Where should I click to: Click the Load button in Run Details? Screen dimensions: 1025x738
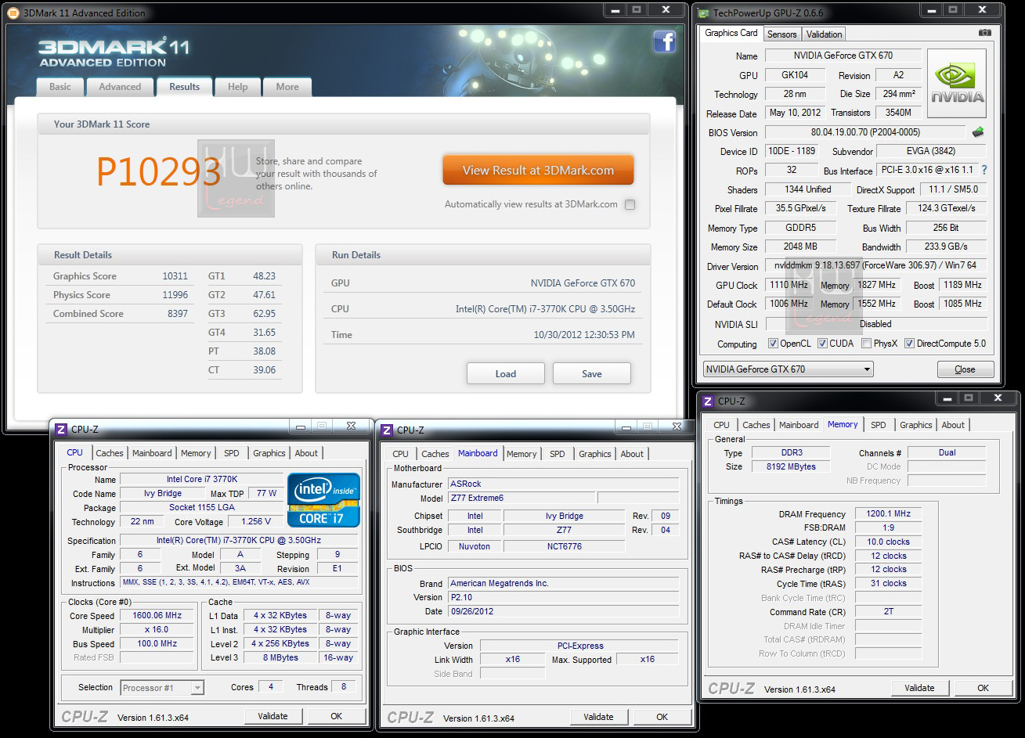(506, 373)
